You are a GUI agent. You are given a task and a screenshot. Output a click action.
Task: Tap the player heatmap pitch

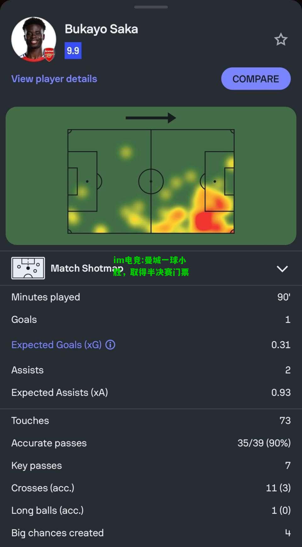(151, 181)
